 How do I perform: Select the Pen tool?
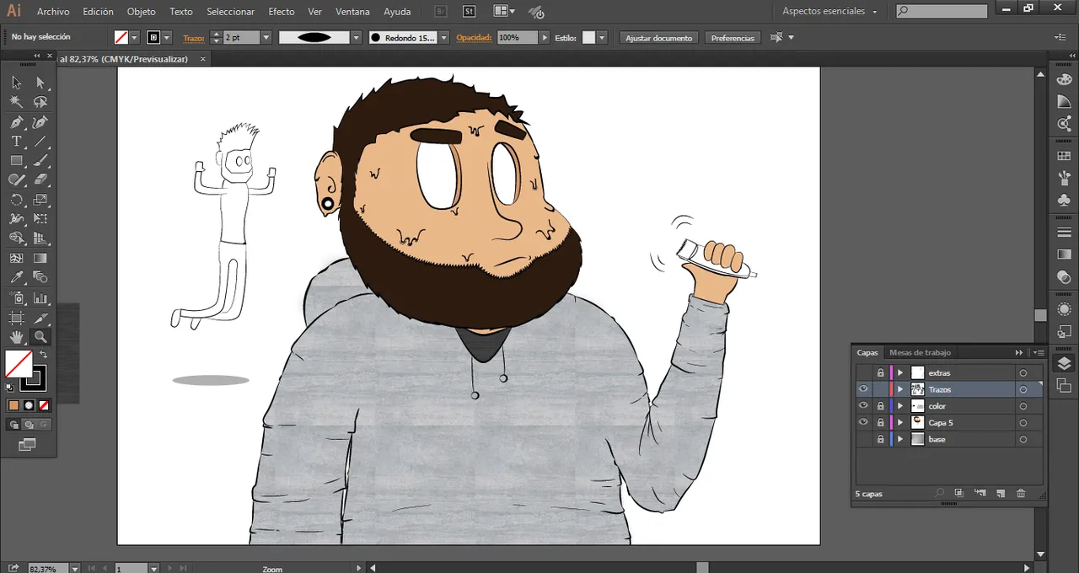pos(16,122)
